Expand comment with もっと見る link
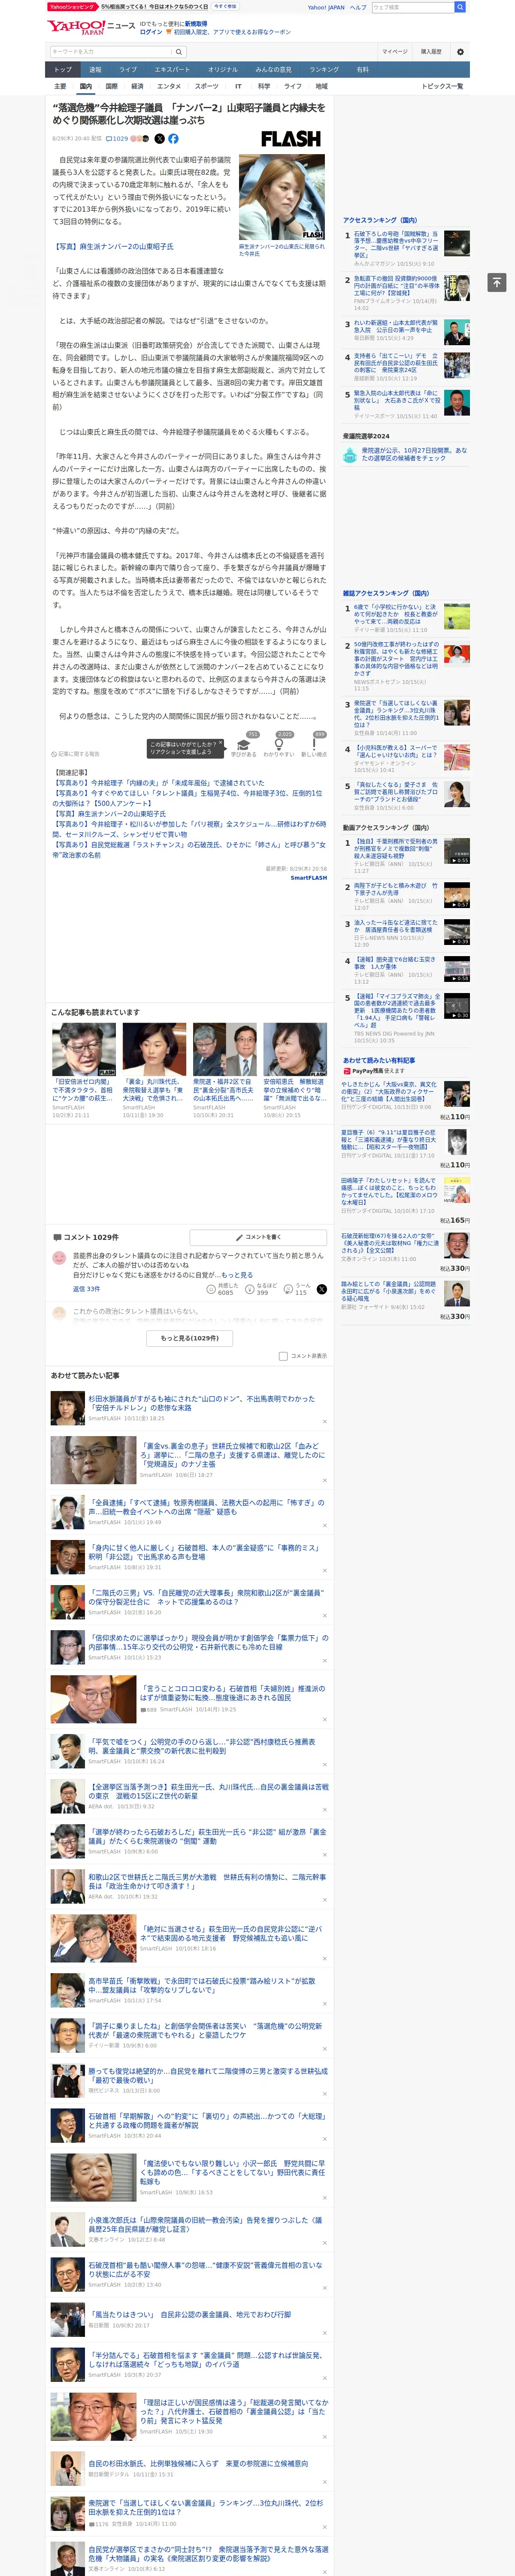Screen dimensions: 515x2576 tap(237, 1275)
